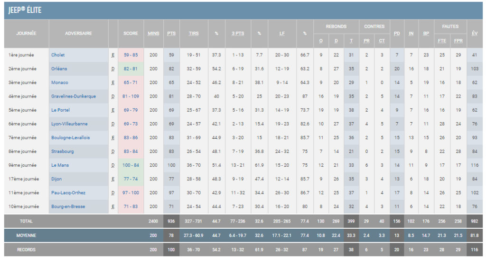Click the ADVERSAIRE column header
486x259 pixels.
(x=78, y=33)
